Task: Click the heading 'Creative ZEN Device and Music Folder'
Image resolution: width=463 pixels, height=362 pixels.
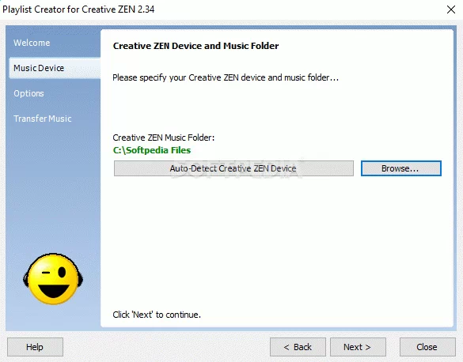Action: click(195, 46)
